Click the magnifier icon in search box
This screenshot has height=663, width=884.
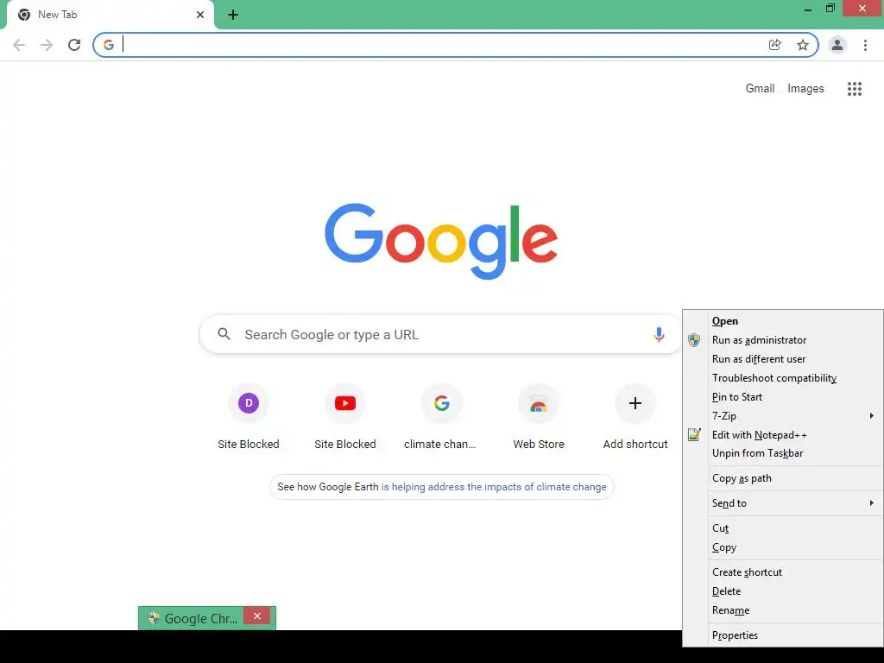224,334
